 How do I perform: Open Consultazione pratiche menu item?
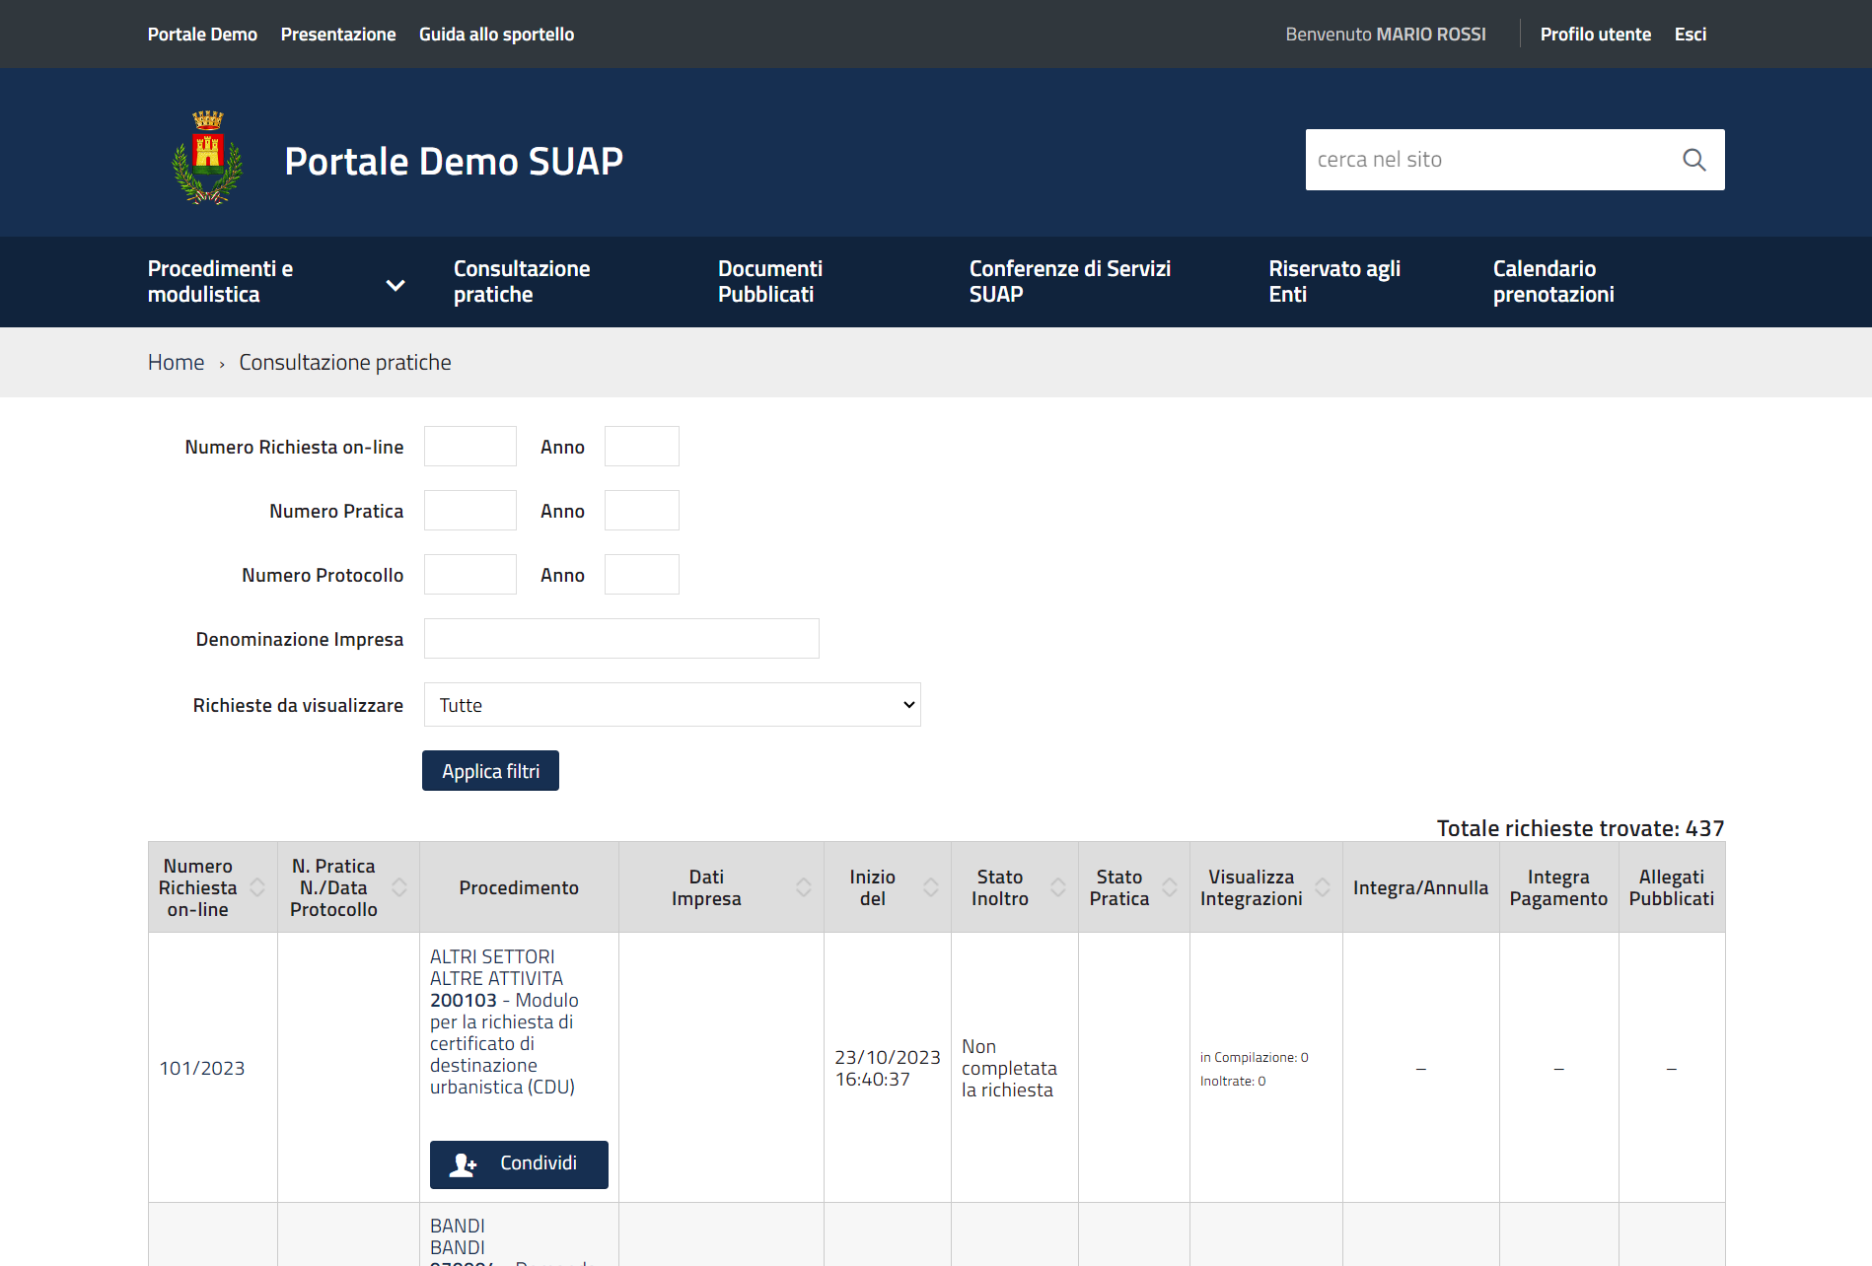(x=521, y=281)
